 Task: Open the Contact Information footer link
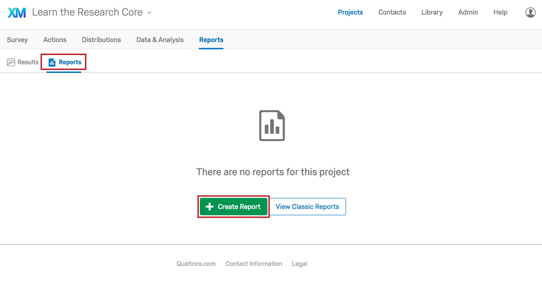point(254,264)
